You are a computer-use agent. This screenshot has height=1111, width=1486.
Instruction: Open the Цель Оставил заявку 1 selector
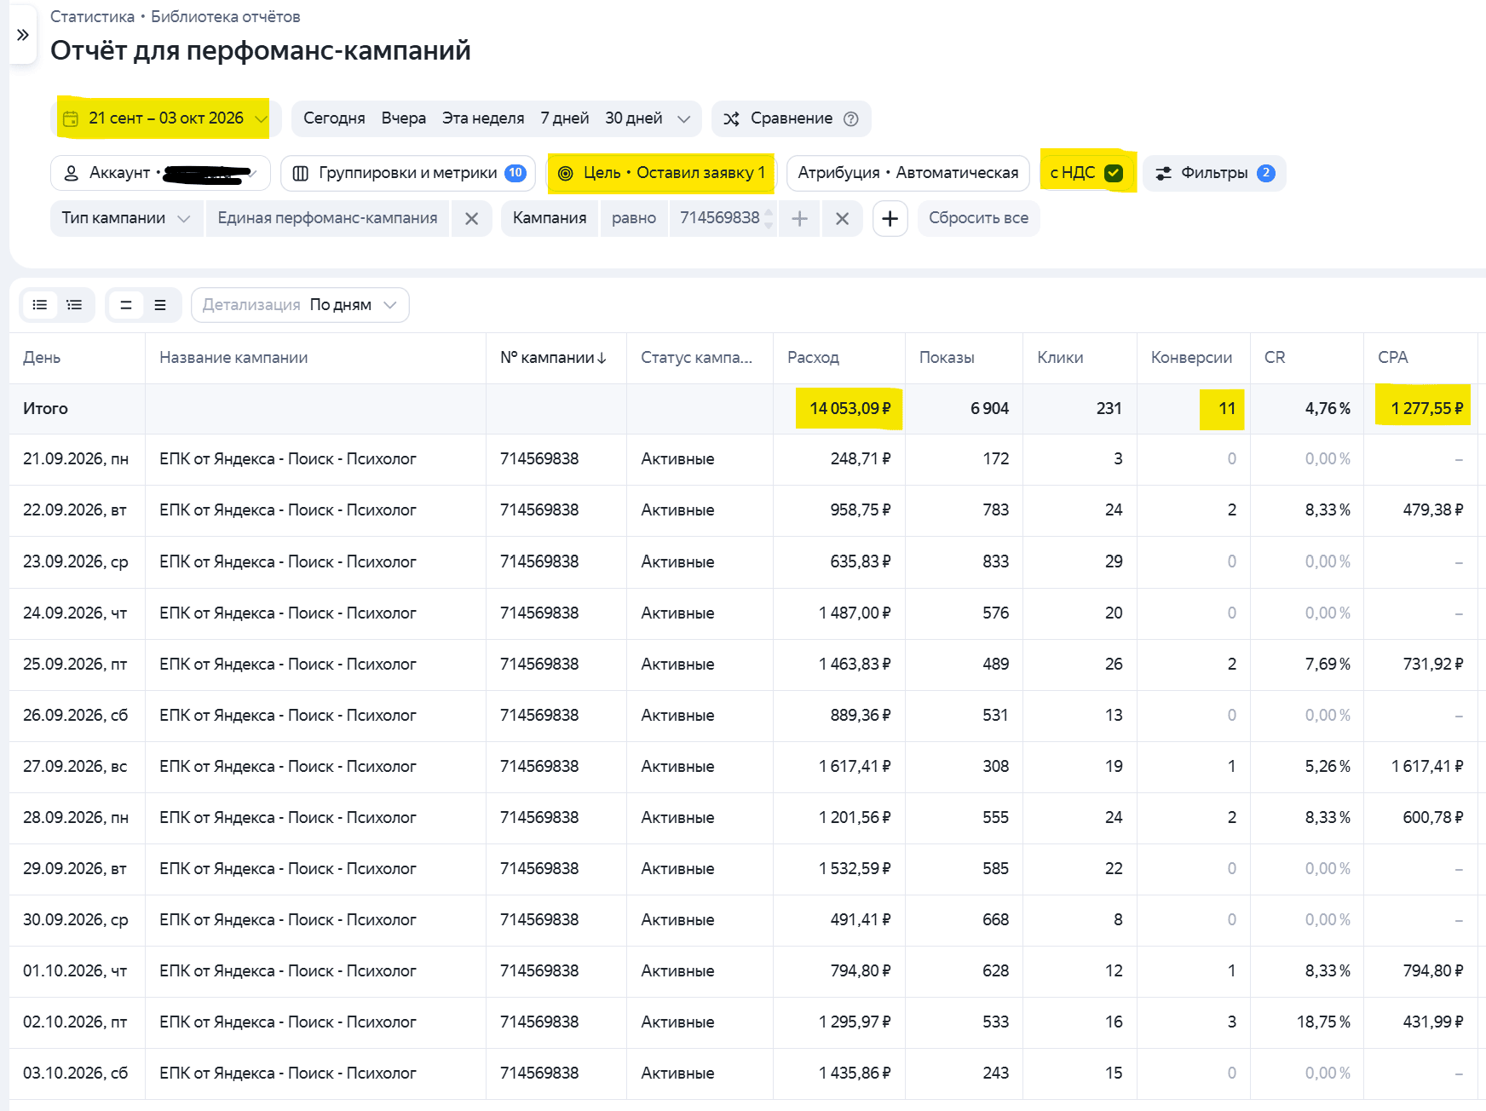(661, 173)
